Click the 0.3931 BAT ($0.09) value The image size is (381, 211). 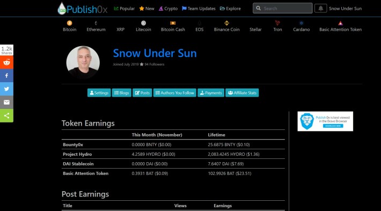[x=150, y=173]
